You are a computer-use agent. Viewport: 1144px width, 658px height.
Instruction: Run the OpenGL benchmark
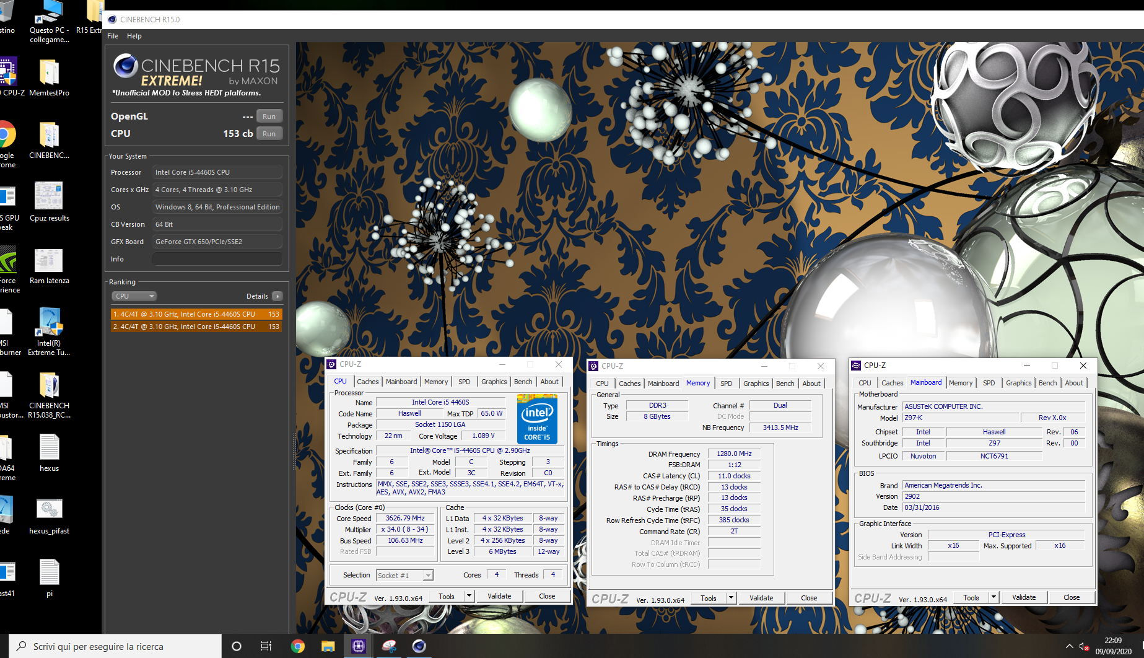(269, 116)
